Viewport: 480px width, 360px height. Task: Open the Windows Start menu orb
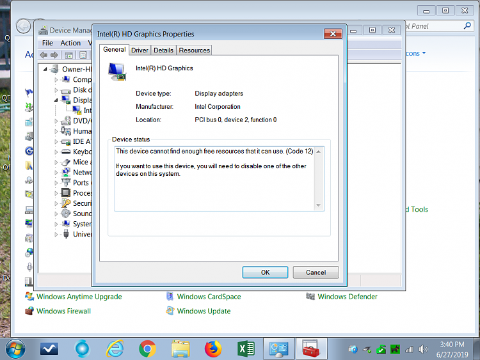(15, 348)
